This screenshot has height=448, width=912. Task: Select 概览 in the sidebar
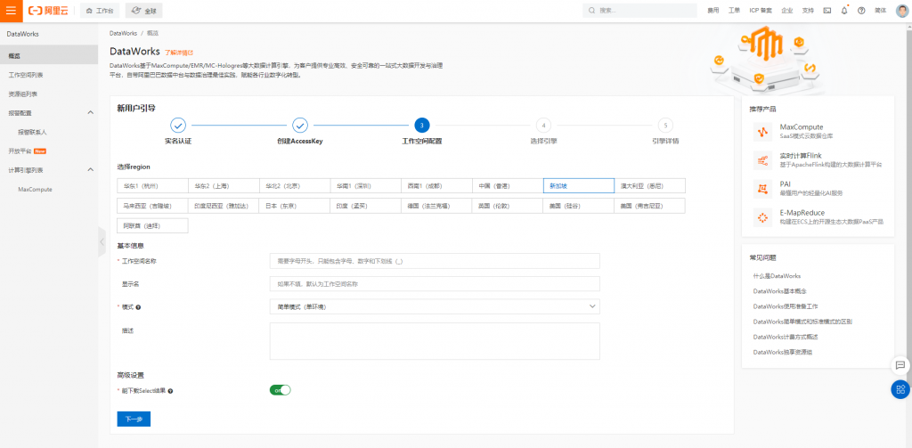49,55
